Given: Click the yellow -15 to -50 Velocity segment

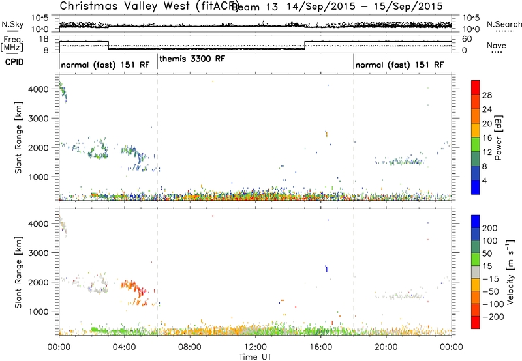Looking at the screenshot, I should (476, 285).
